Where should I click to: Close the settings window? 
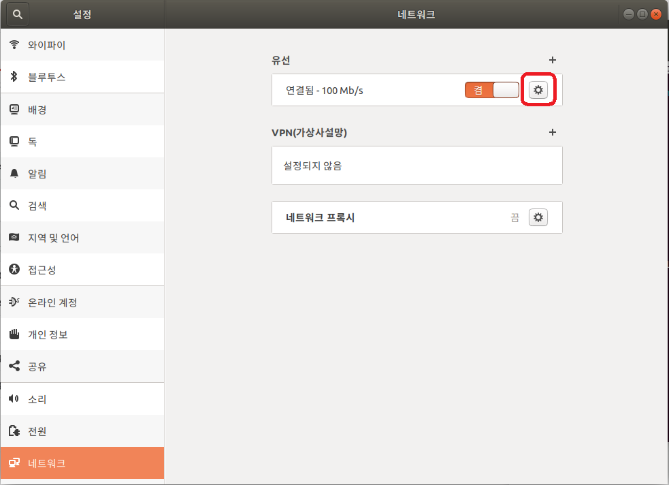point(656,14)
